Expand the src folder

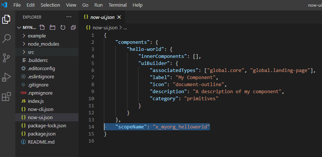31,52
